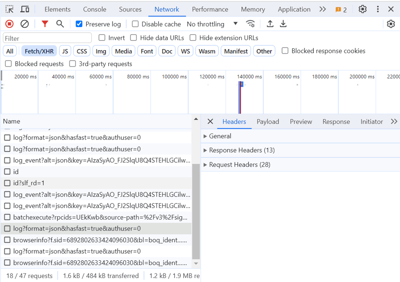
Task: Open network search
Action: click(x=60, y=24)
